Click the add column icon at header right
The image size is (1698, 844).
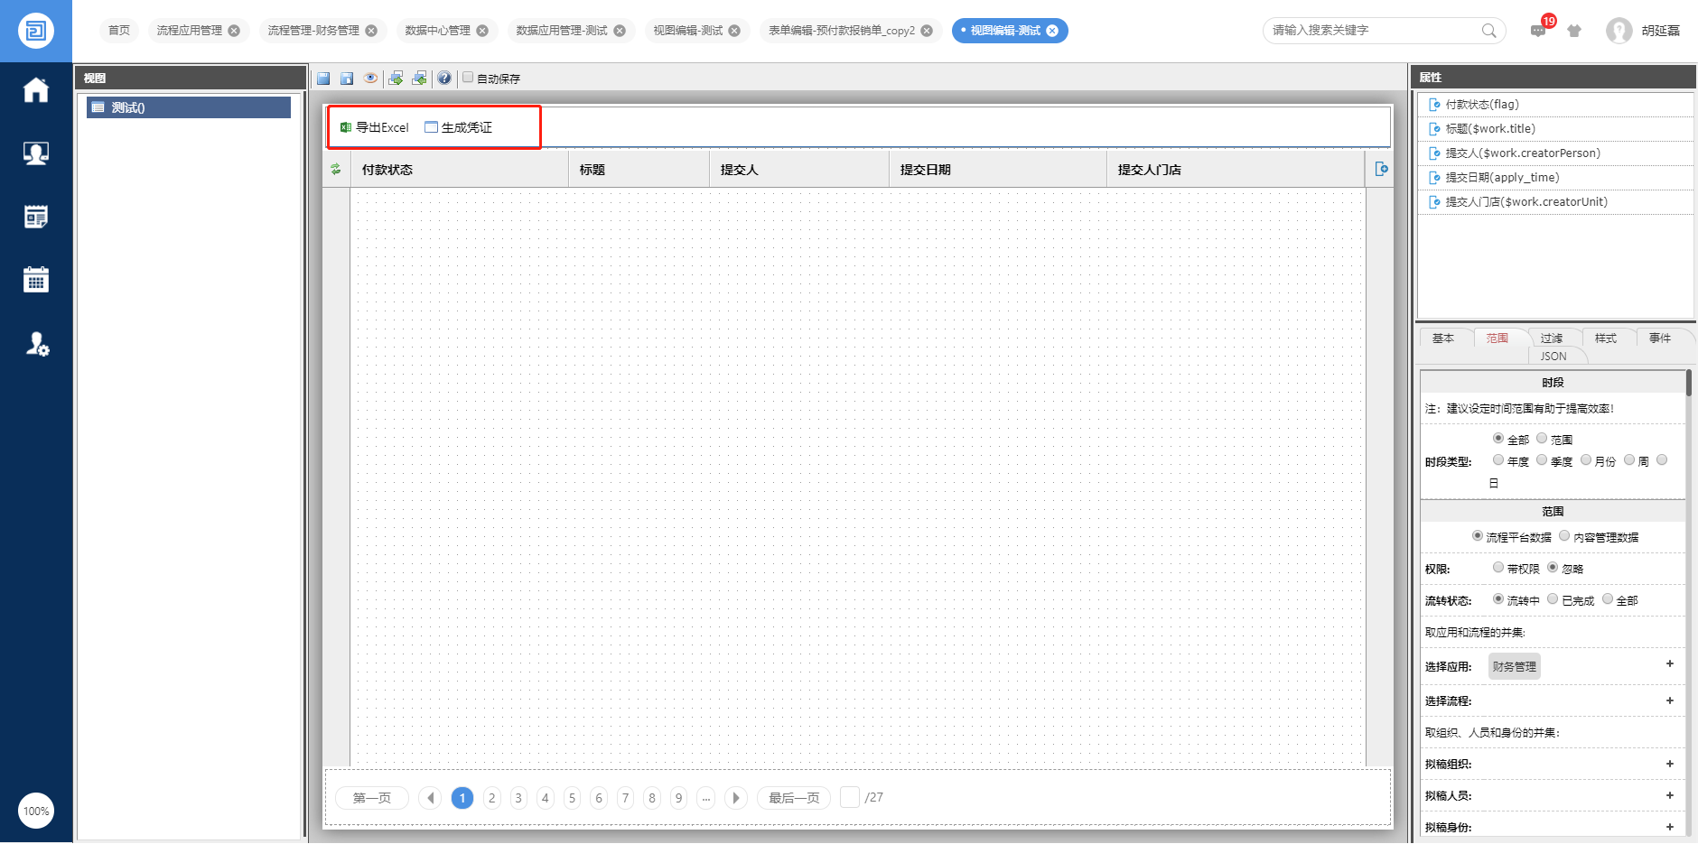click(1381, 169)
